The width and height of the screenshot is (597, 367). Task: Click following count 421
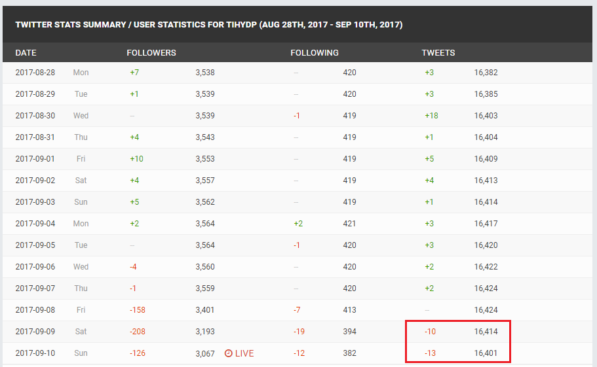point(349,224)
